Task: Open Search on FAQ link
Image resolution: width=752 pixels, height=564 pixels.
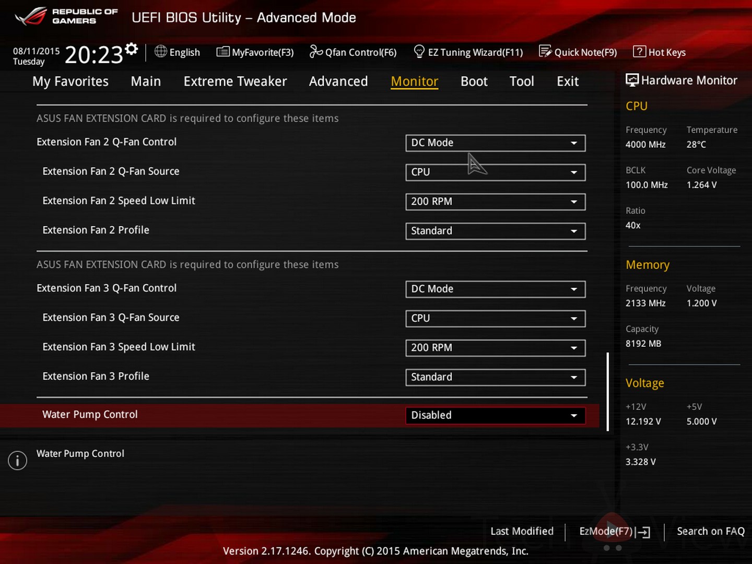Action: tap(710, 531)
